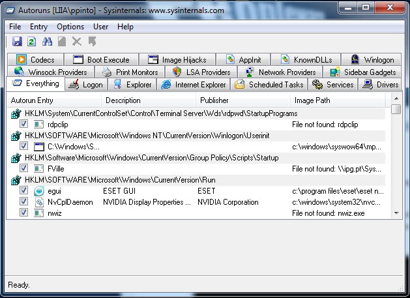Open the Options menu
This screenshot has height=298, width=410.
pyautogui.click(x=70, y=27)
